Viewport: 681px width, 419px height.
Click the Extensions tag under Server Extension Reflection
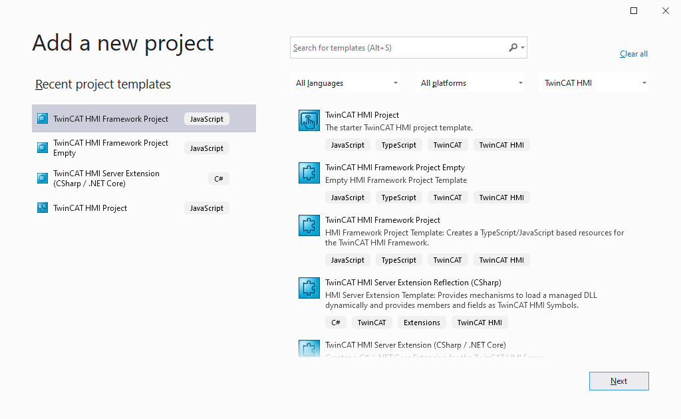point(422,323)
